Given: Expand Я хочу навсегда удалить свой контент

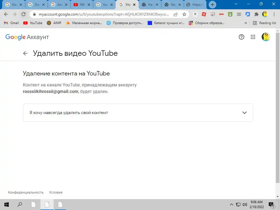Looking at the screenshot, I should coord(138,113).
